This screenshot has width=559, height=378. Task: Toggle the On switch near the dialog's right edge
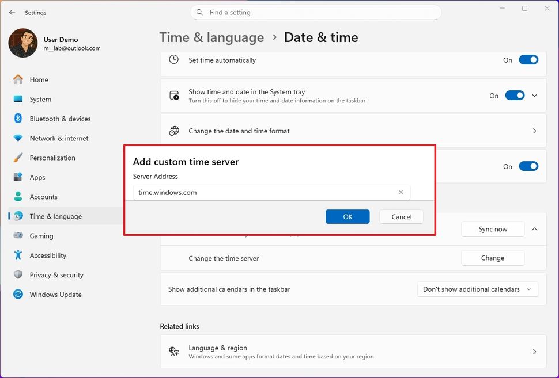pyautogui.click(x=528, y=166)
